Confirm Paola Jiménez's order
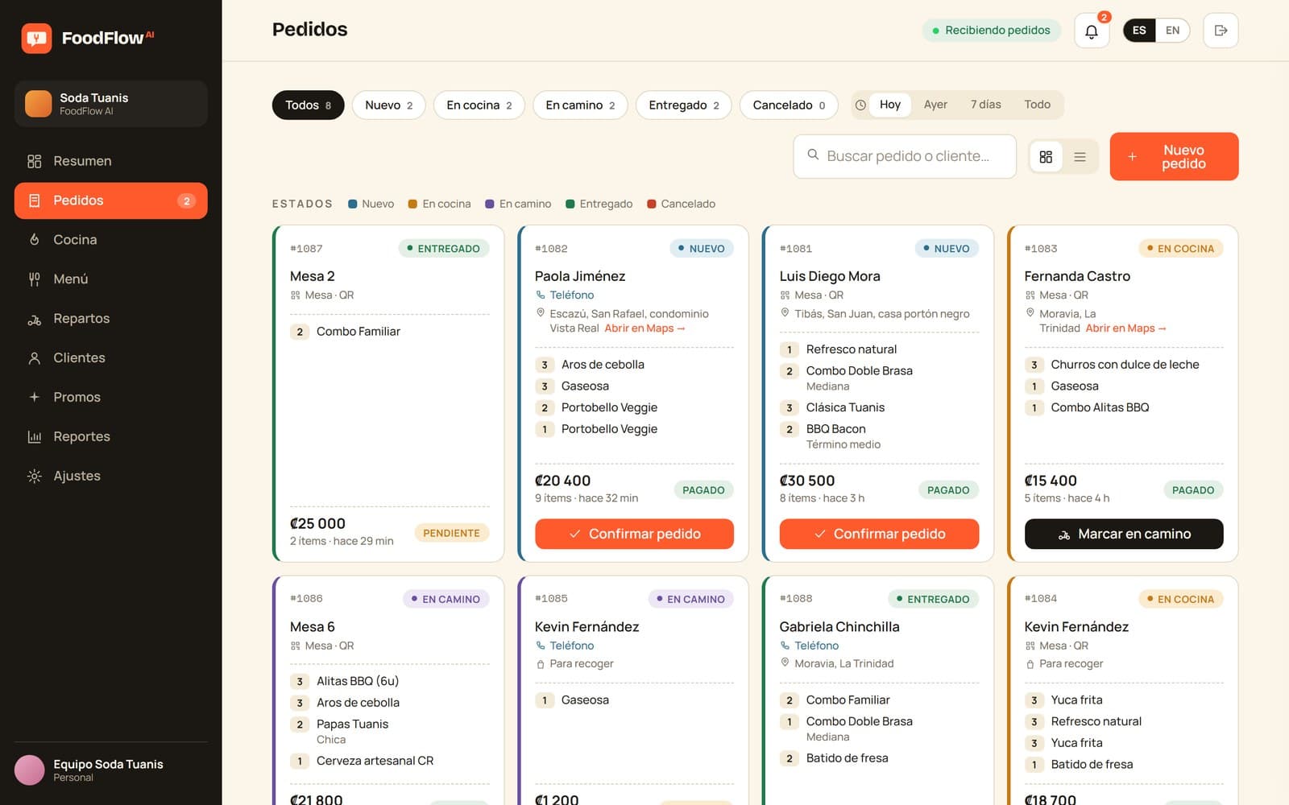This screenshot has height=805, width=1289. coord(634,534)
